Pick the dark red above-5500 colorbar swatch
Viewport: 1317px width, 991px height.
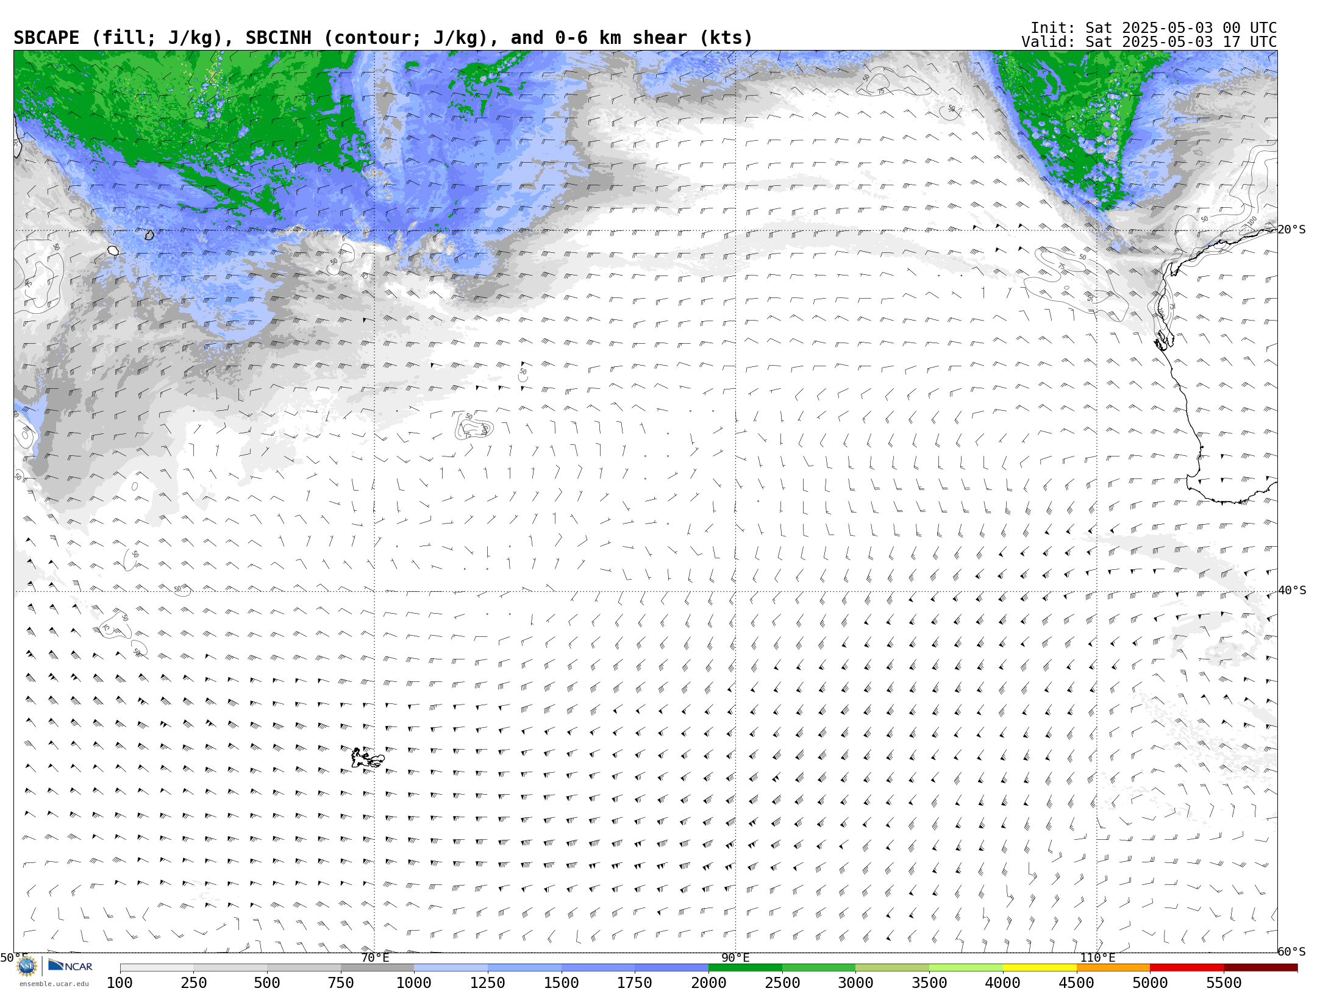1261,968
